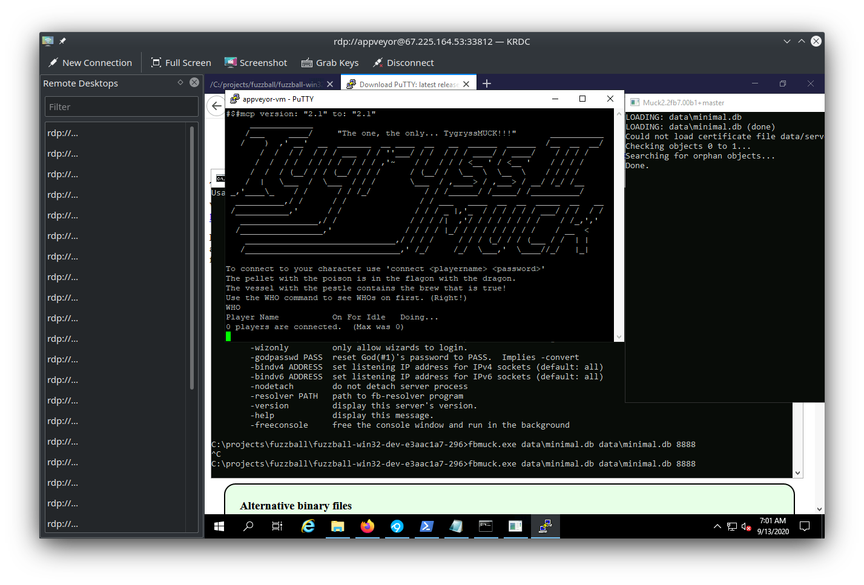The height and width of the screenshot is (585, 864).
Task: Open PowerShell from the taskbar
Action: [x=426, y=526]
